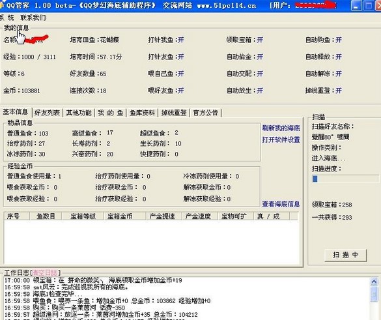Viewport: 381px width, 320px height.
Task: Click the scan progress bar
Action: (x=345, y=179)
